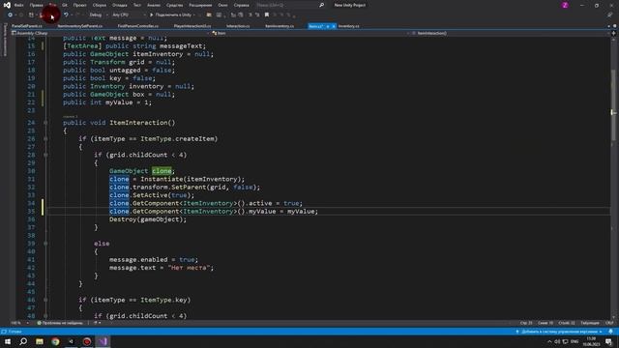The height and width of the screenshot is (348, 619).
Task: Click the "Нет места" string literal
Action: [189, 268]
